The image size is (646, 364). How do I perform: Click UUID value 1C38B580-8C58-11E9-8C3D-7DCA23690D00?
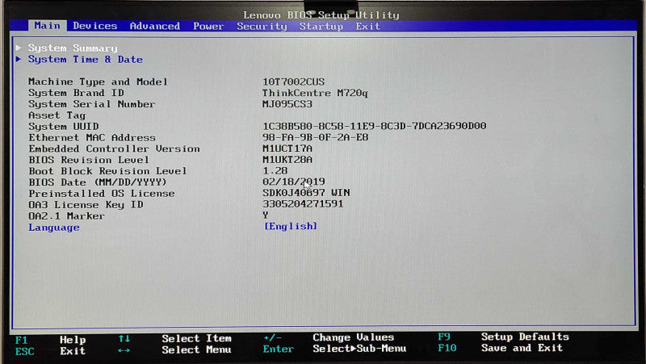tap(375, 126)
